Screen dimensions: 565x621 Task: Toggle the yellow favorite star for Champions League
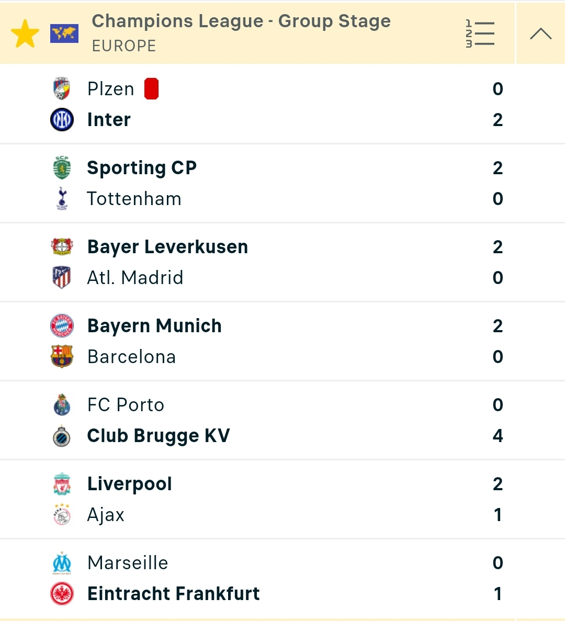coord(25,33)
